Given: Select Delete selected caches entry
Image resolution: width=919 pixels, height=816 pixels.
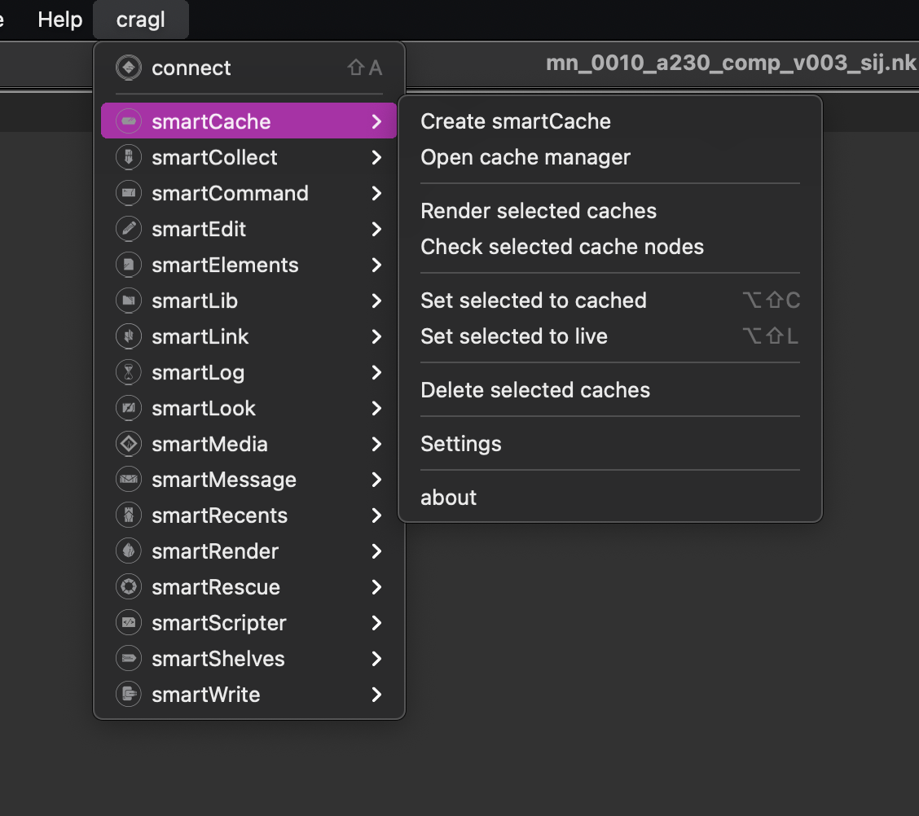Looking at the screenshot, I should coord(534,390).
